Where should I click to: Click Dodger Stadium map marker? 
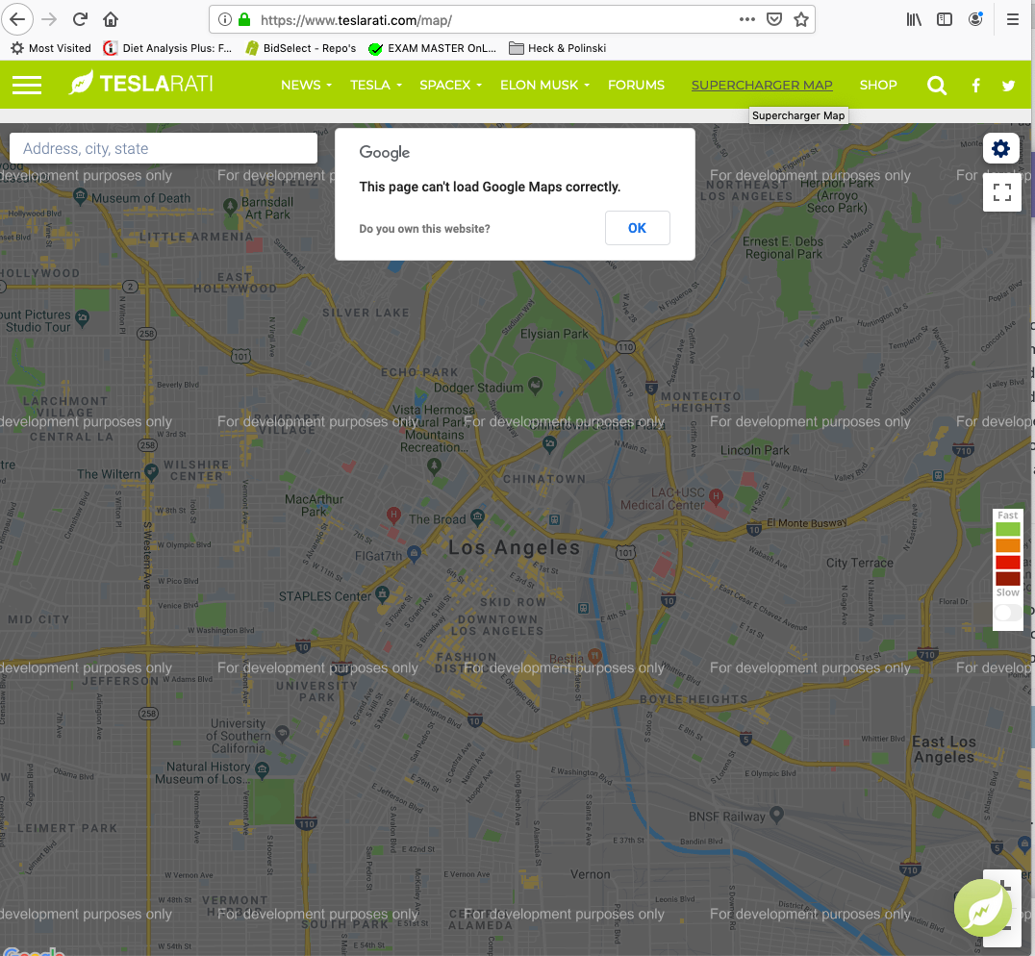click(536, 386)
